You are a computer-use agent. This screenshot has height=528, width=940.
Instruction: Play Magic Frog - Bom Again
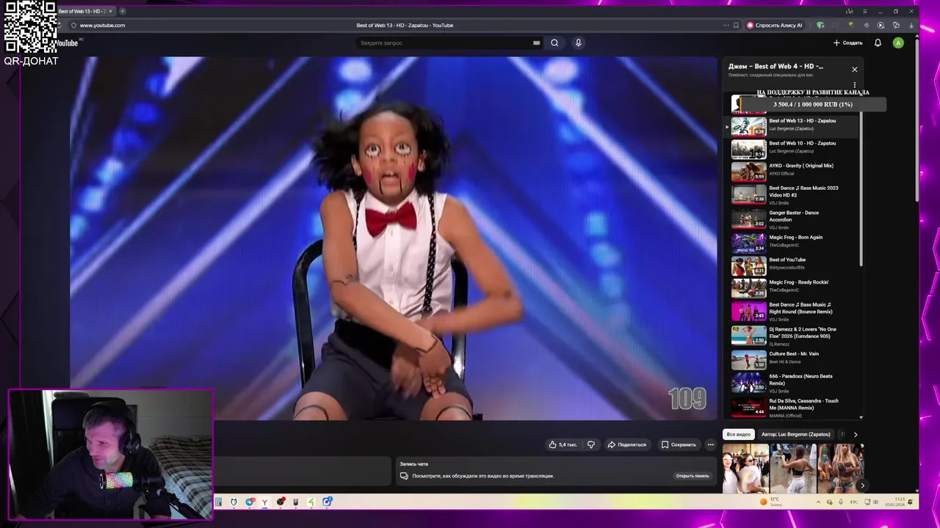pyautogui.click(x=794, y=243)
